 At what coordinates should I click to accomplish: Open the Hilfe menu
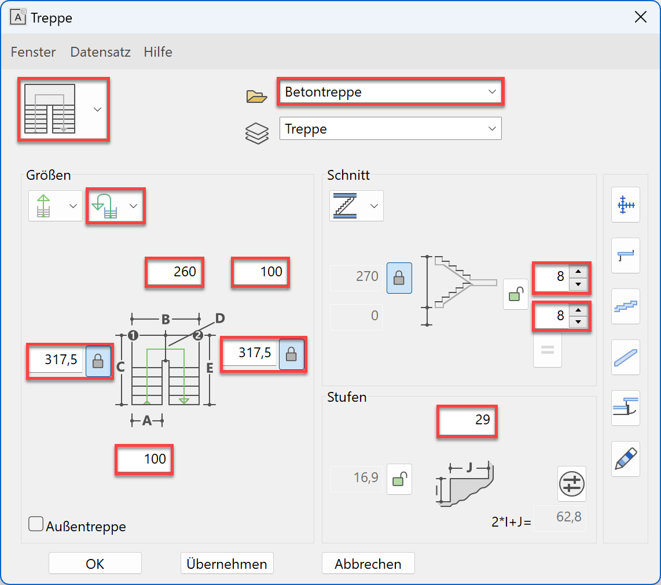158,52
